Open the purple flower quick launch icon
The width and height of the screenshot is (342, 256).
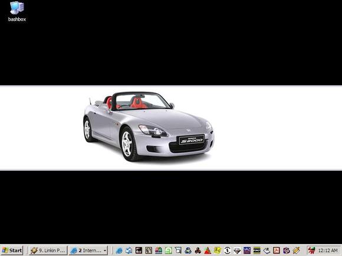coord(287,251)
